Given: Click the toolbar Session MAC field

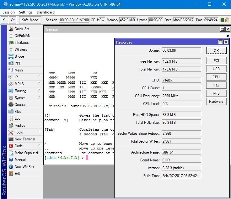Looking at the screenshot, I should coord(74,20).
